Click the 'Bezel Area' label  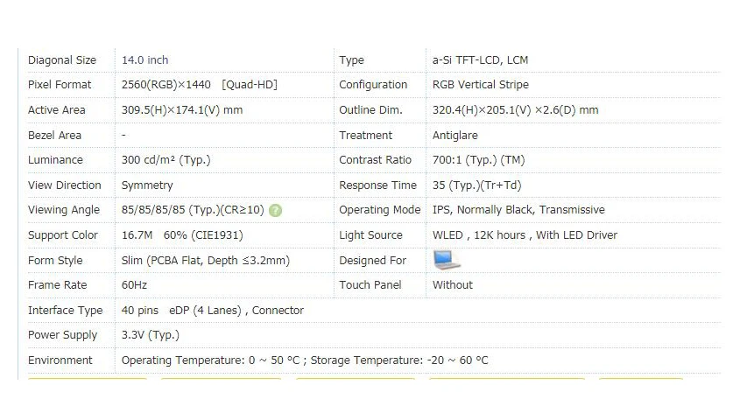tap(55, 136)
